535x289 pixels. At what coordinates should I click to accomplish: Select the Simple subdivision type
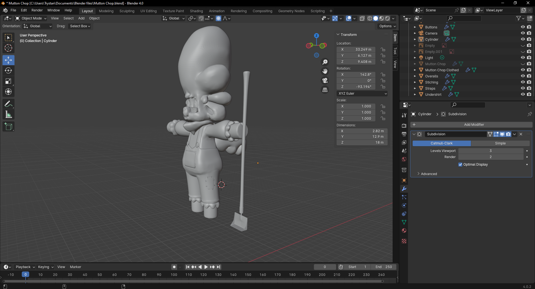(500, 143)
